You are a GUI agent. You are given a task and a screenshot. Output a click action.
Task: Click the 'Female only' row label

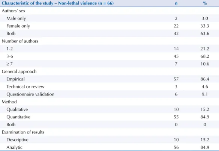click(18, 26)
